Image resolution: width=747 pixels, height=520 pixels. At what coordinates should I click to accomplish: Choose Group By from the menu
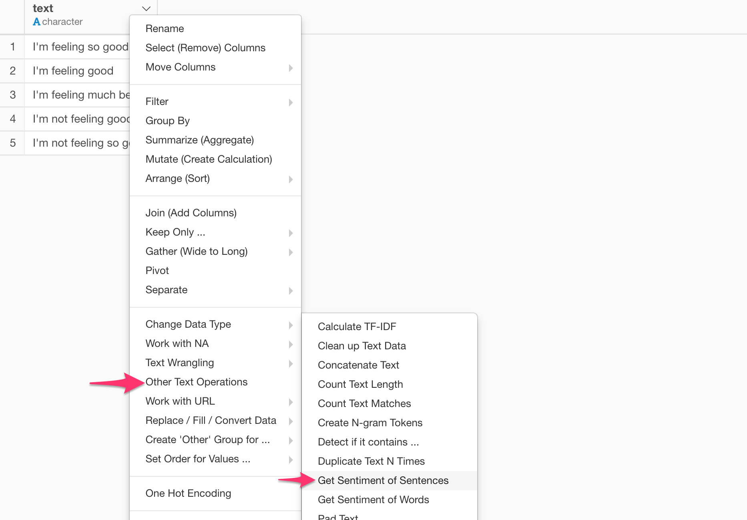click(x=167, y=121)
